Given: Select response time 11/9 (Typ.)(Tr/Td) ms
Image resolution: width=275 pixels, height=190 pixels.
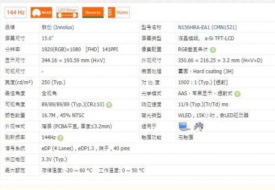Looking at the screenshot, I should 203,105.
